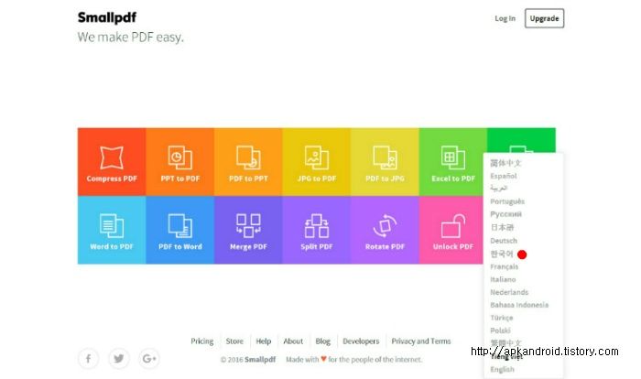The image size is (641, 379).
Task: Select Arabic (العربية) in language menu
Action: tap(499, 188)
